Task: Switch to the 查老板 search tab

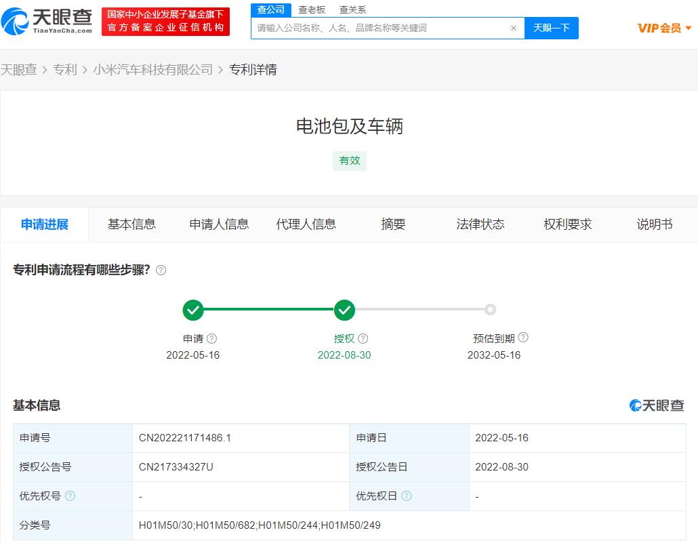Action: point(312,9)
